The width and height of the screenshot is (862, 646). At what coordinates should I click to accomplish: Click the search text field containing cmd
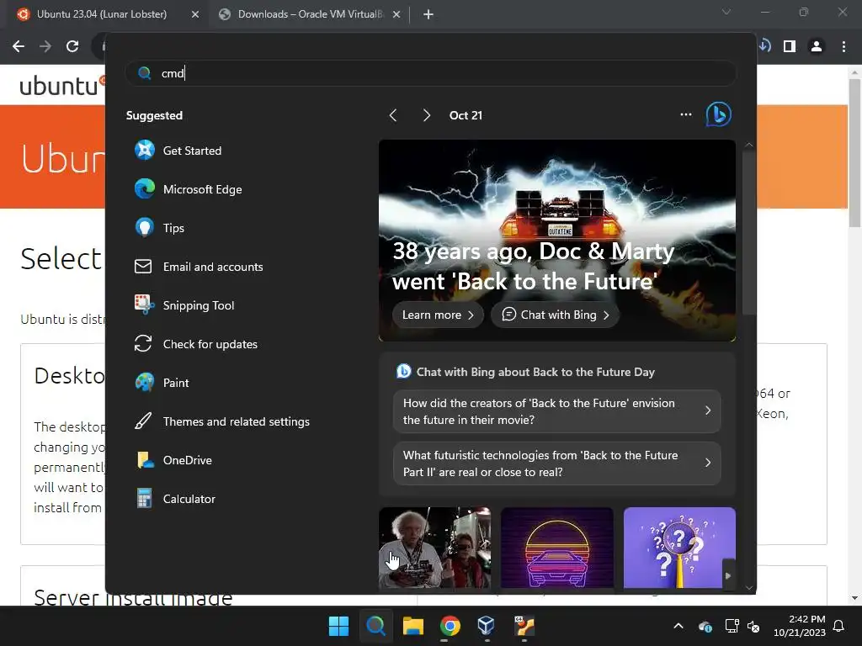pyautogui.click(x=432, y=73)
